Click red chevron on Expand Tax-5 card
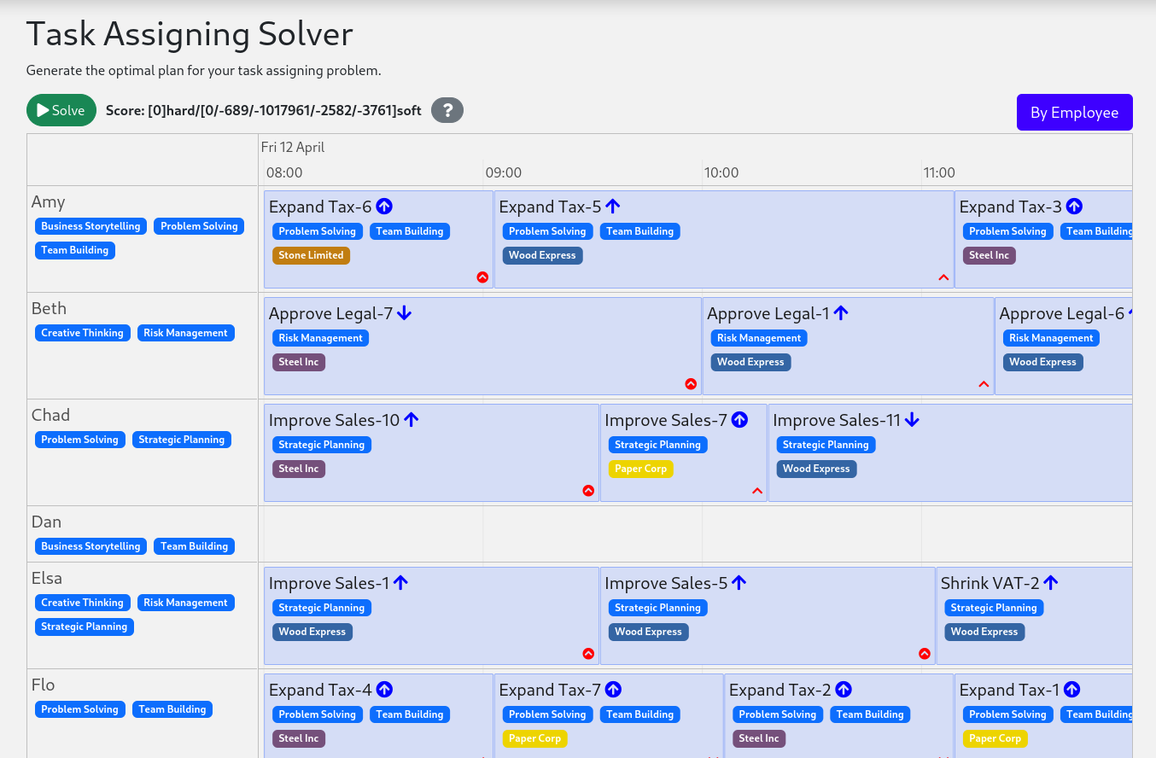 coord(943,277)
